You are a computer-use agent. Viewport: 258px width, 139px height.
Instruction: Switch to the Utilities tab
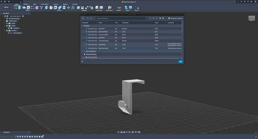pos(75,4)
